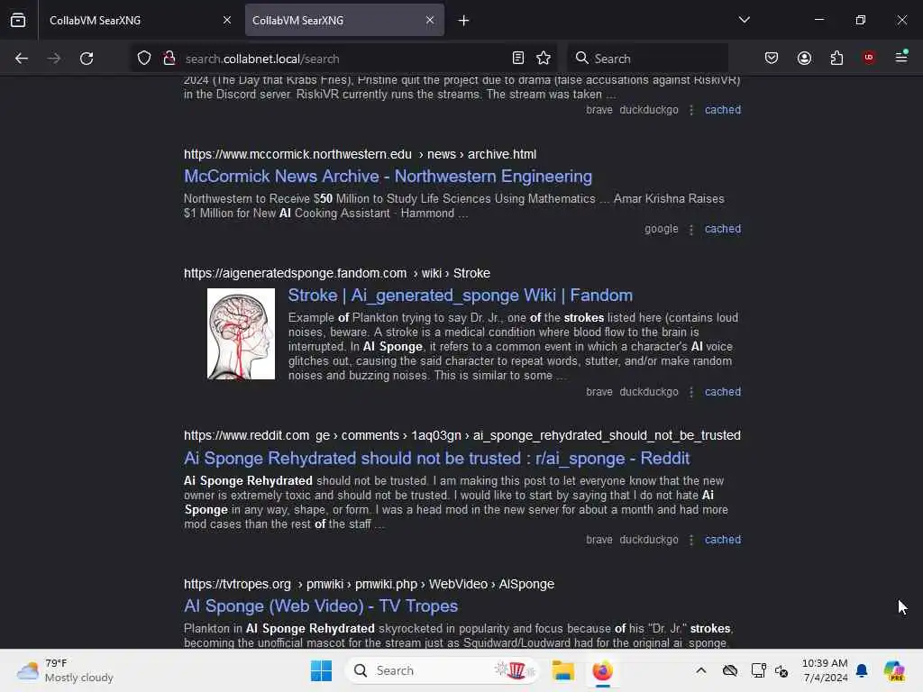Open Ai Sponge Rehydrated should not be trusted
Screen dimensions: 923x692
(437, 459)
